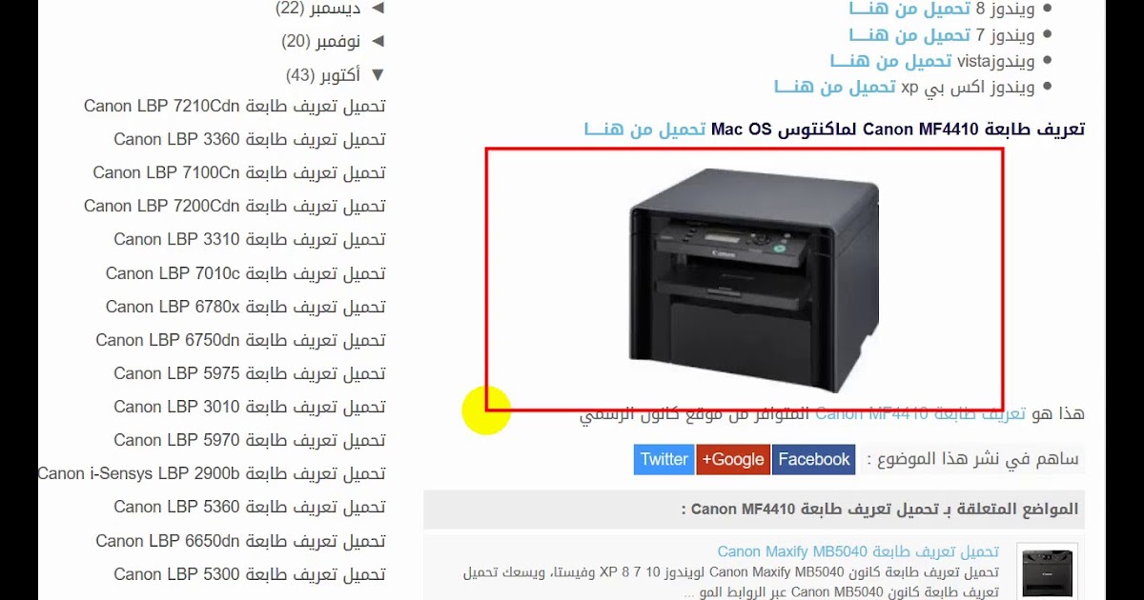Open the Canon MF4410 printer image
The height and width of the screenshot is (600, 1144).
coord(753,279)
